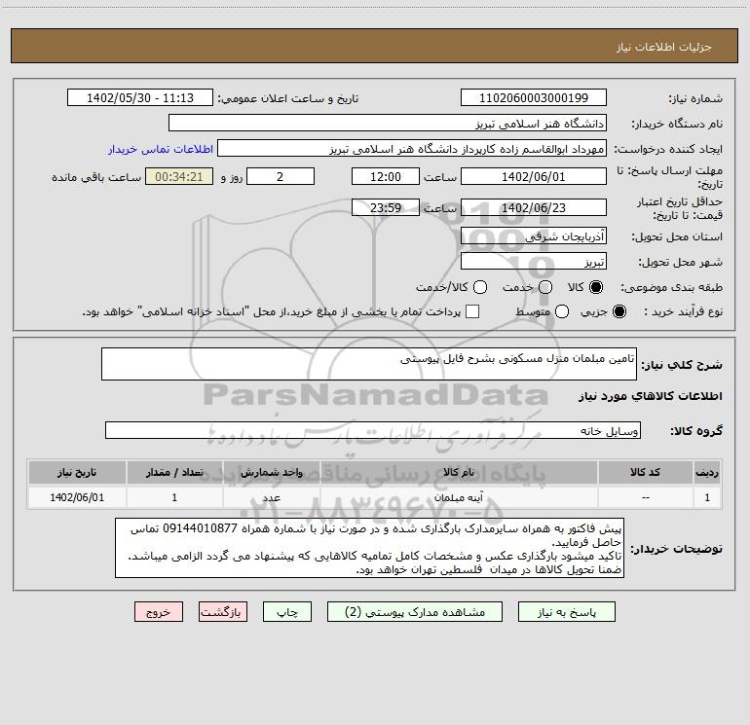The height and width of the screenshot is (725, 750).
Task: Click the row number cell 1 in the ردیف column
Action: (x=707, y=497)
